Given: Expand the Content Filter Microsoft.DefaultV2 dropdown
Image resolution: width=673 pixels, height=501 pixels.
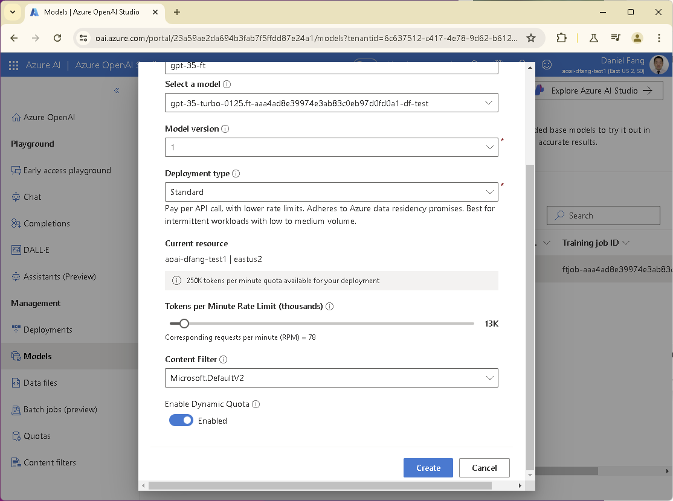Looking at the screenshot, I should tap(331, 378).
